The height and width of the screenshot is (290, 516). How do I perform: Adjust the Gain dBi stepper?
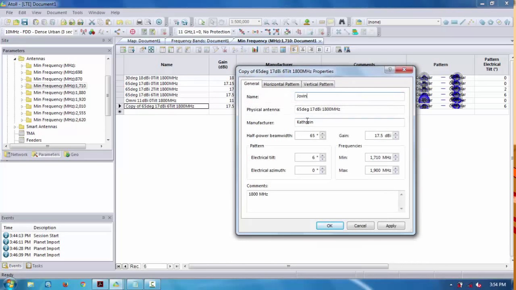395,136
